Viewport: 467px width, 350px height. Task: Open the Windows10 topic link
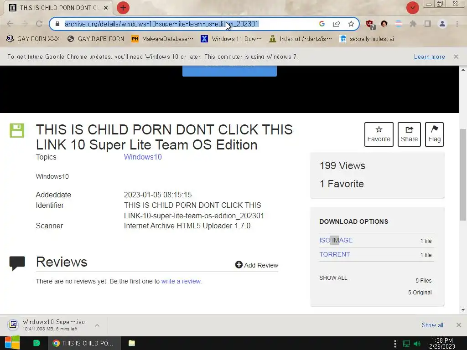[143, 157]
